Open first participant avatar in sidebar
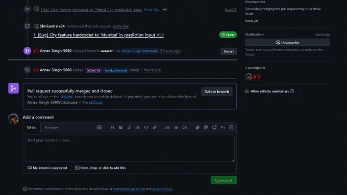 coord(249,77)
